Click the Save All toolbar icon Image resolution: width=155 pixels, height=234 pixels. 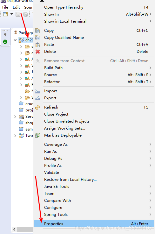point(25,14)
